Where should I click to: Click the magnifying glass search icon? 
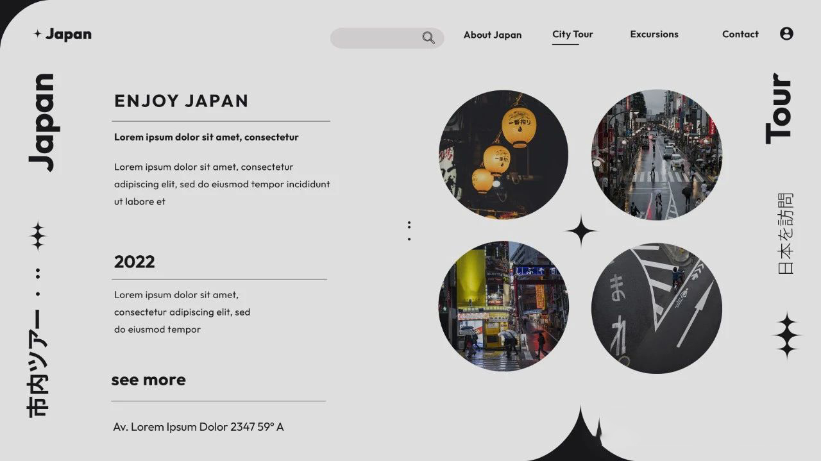click(428, 38)
